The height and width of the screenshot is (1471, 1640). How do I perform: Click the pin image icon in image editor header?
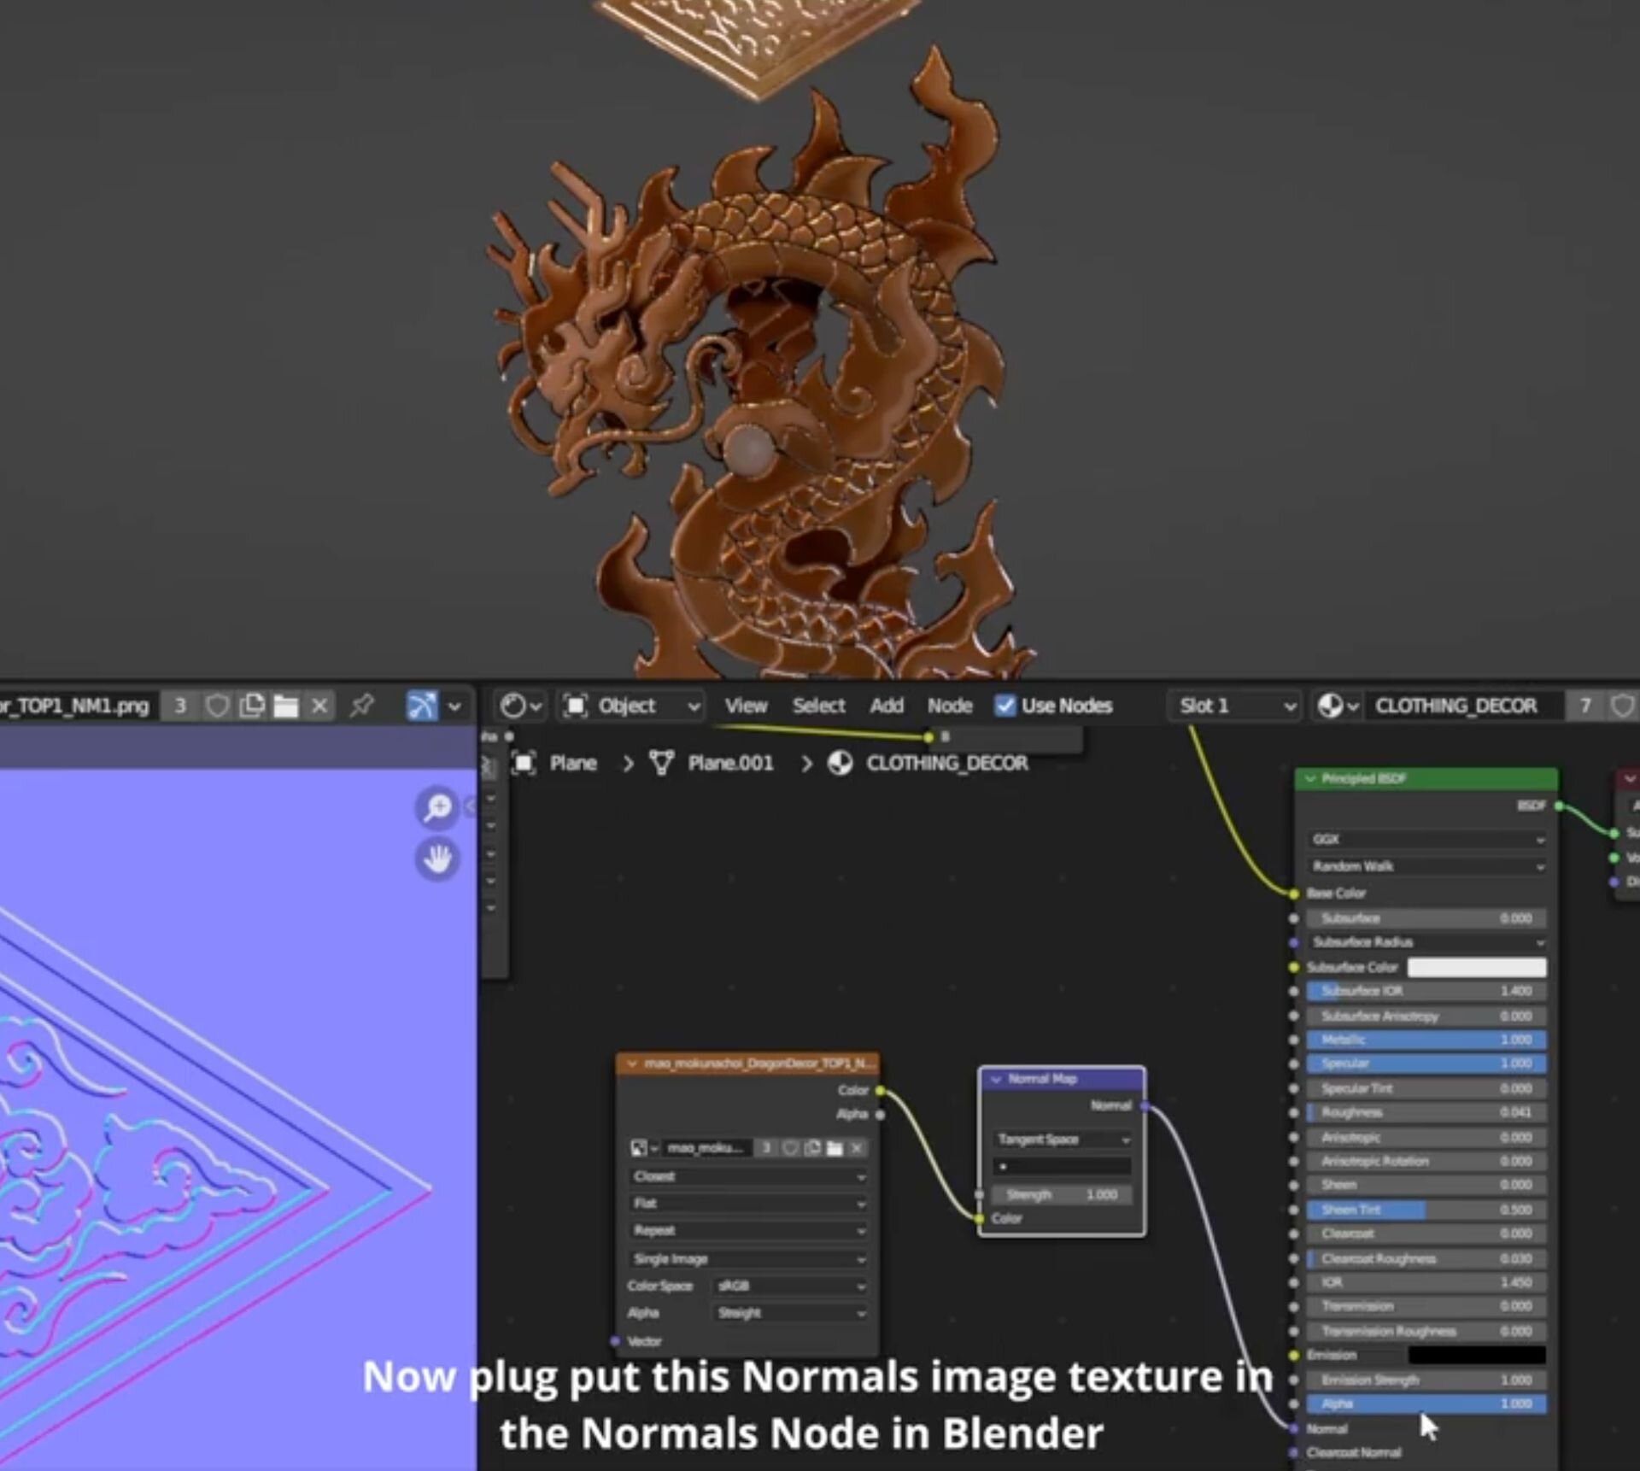(362, 706)
